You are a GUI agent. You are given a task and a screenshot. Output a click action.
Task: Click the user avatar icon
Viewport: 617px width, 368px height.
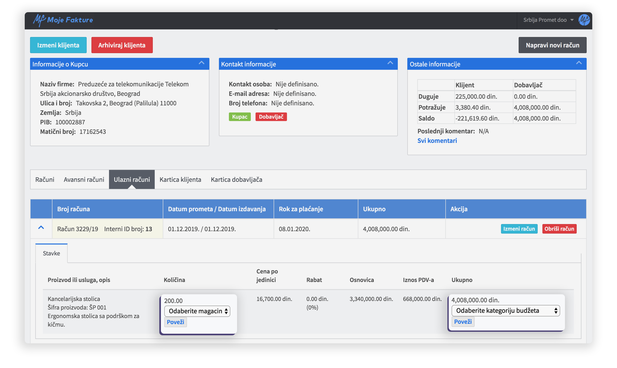click(584, 20)
